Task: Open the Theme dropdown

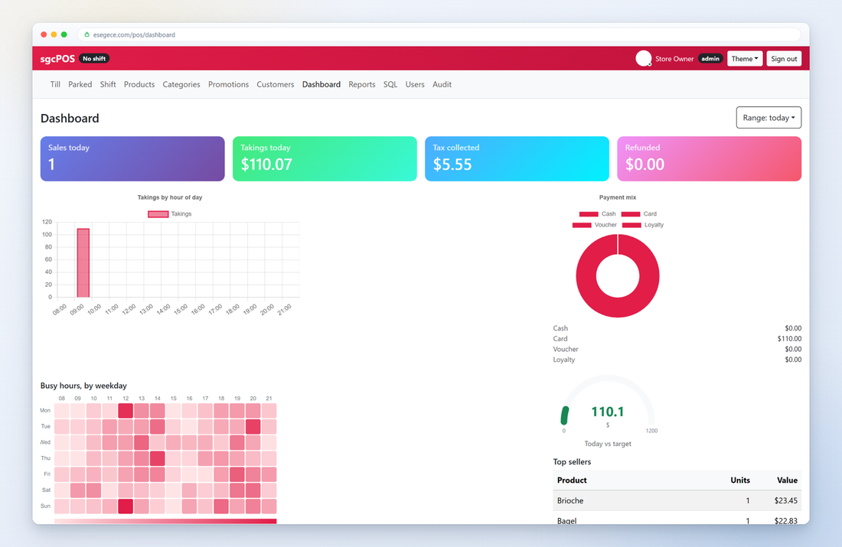Action: tap(745, 58)
